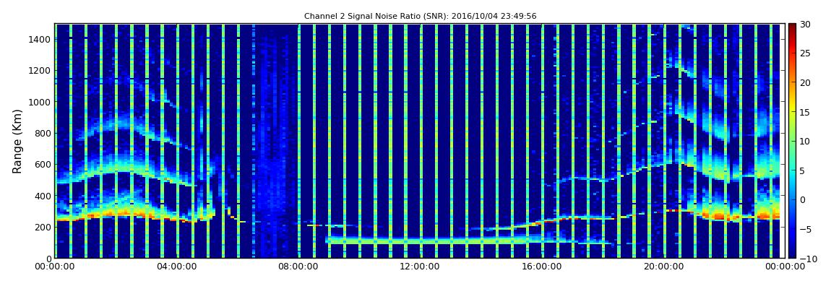831x294 pixels.
Task: Click the colorbar tick label -5
Action: pos(806,230)
